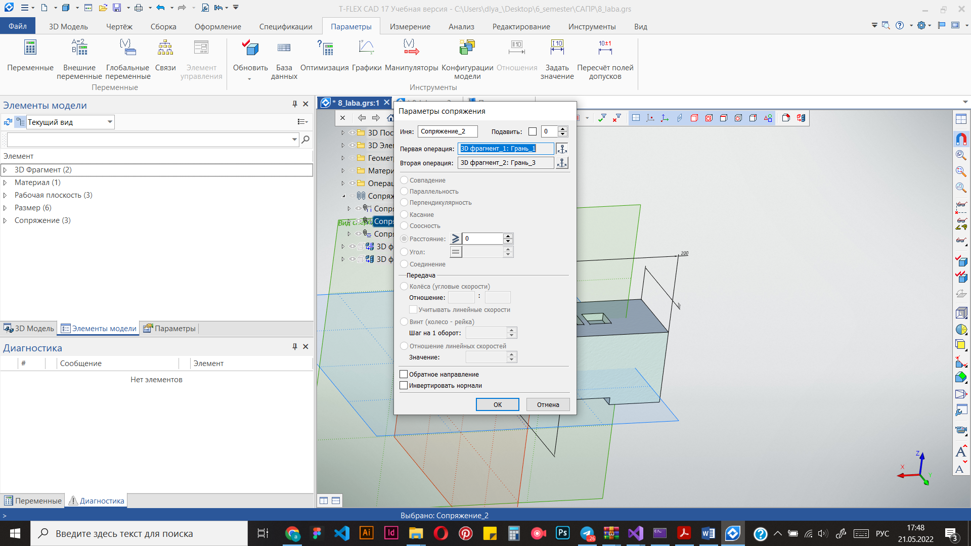Enable Обратное направление checkbox

click(x=404, y=374)
